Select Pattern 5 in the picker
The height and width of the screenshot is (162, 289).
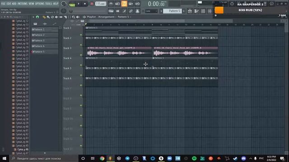click(x=45, y=52)
